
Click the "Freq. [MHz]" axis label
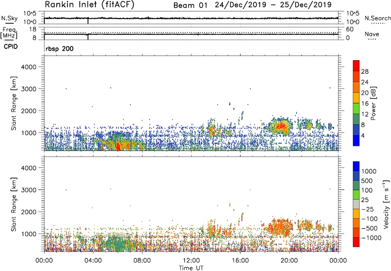(9, 33)
